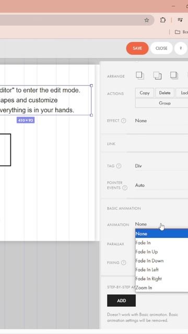Move element forward arrange icon

(x=157, y=75)
